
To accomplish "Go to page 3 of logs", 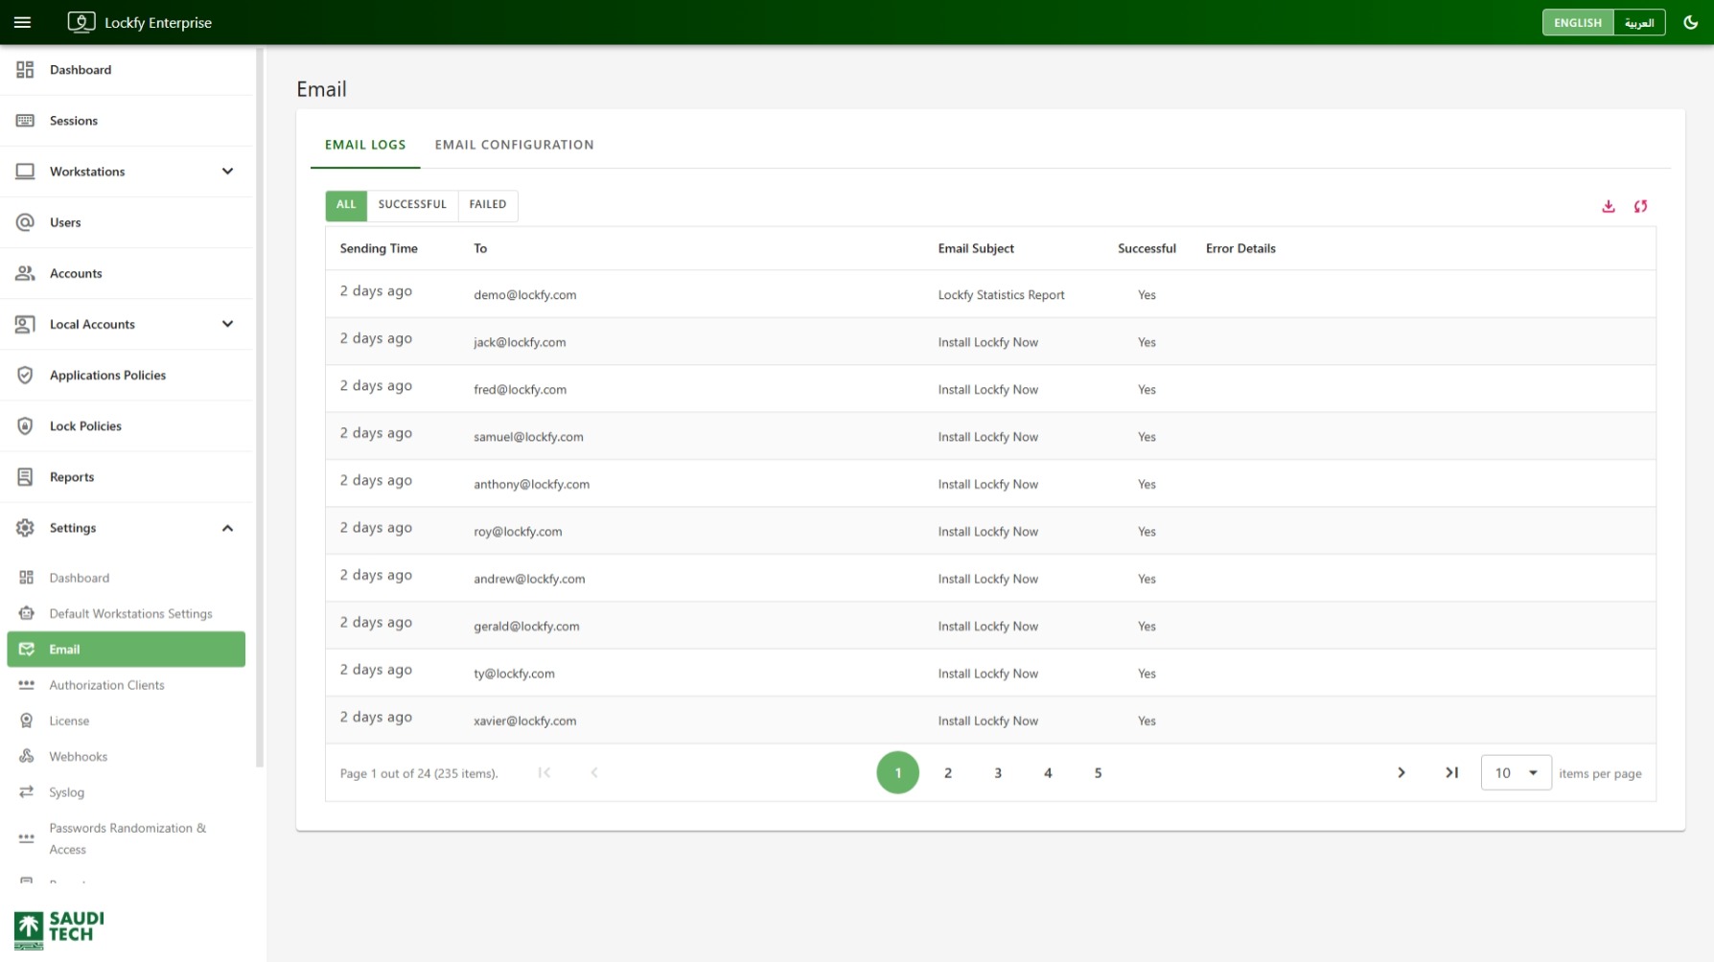I will pyautogui.click(x=998, y=773).
